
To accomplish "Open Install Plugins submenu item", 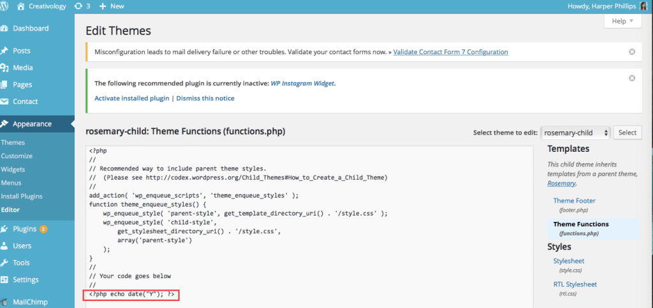I will (x=22, y=196).
